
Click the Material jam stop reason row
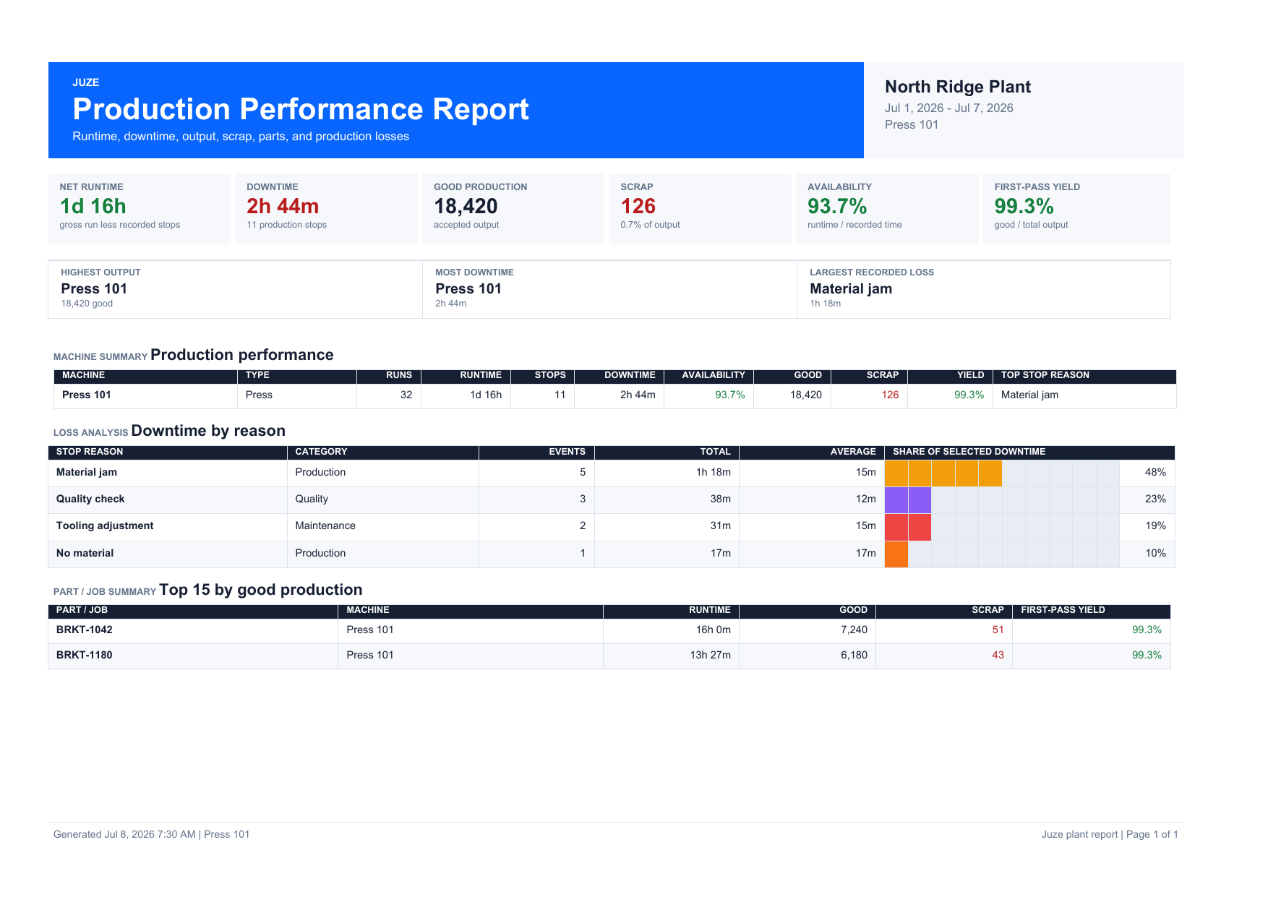(x=611, y=473)
